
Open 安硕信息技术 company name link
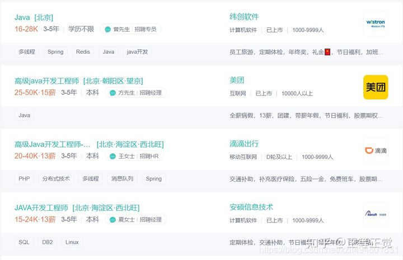click(x=251, y=207)
